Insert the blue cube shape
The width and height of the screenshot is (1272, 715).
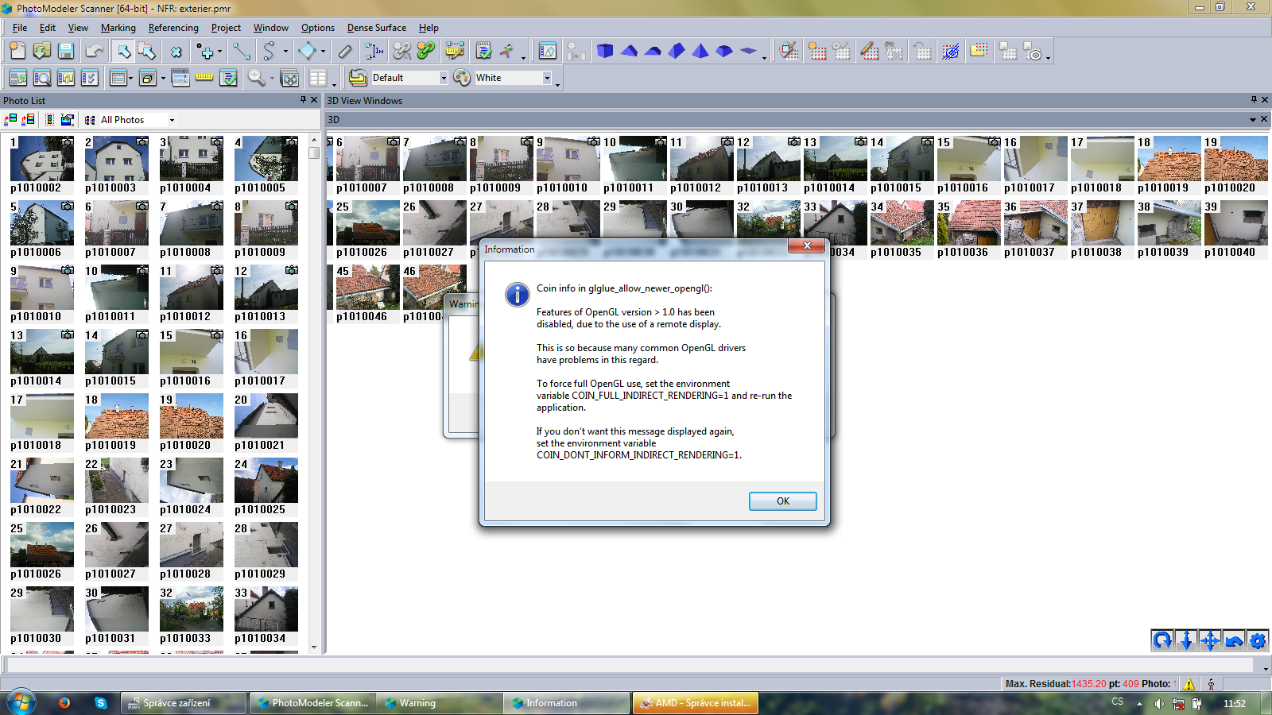tap(605, 52)
